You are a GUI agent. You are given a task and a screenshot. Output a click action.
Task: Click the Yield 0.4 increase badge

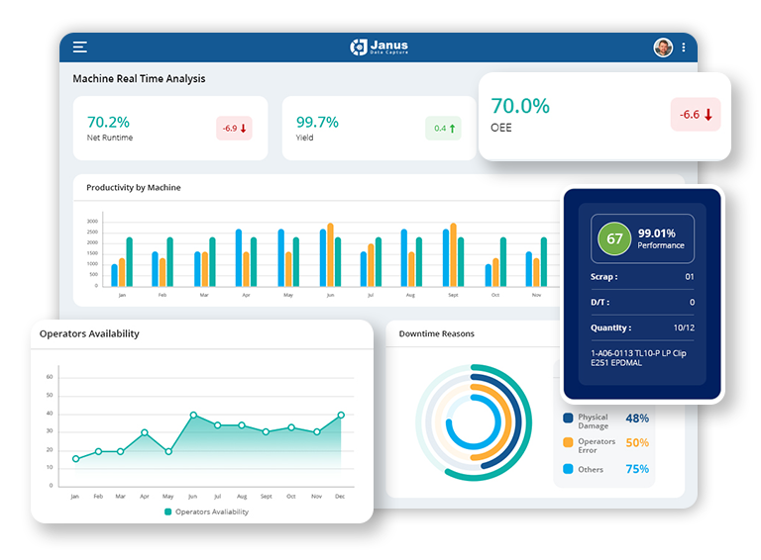pyautogui.click(x=443, y=129)
